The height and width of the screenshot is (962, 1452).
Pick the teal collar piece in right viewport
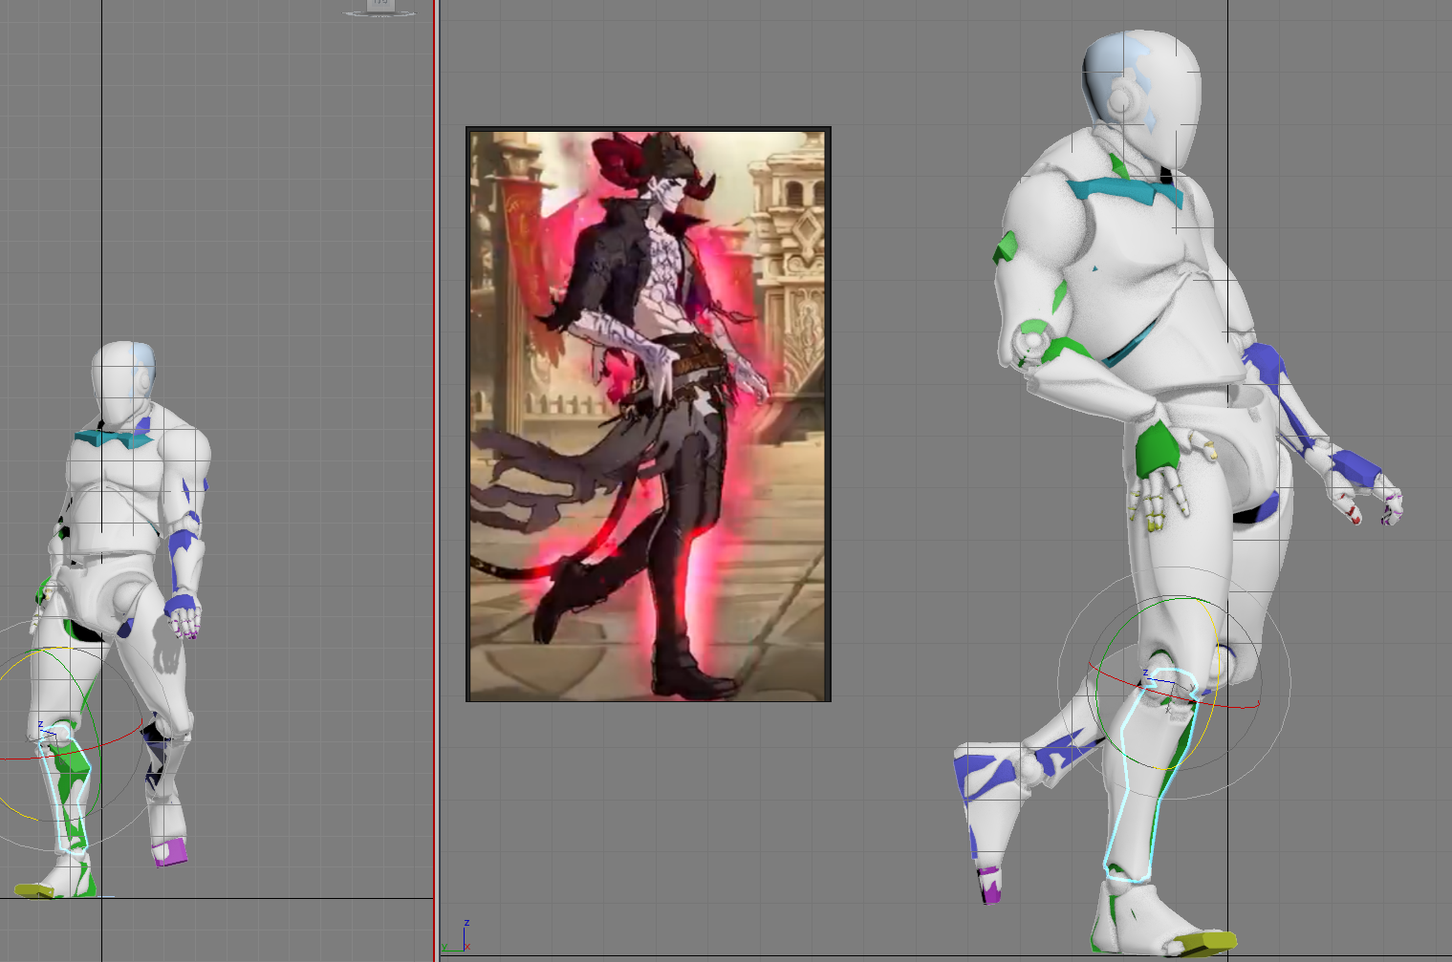(x=1124, y=189)
